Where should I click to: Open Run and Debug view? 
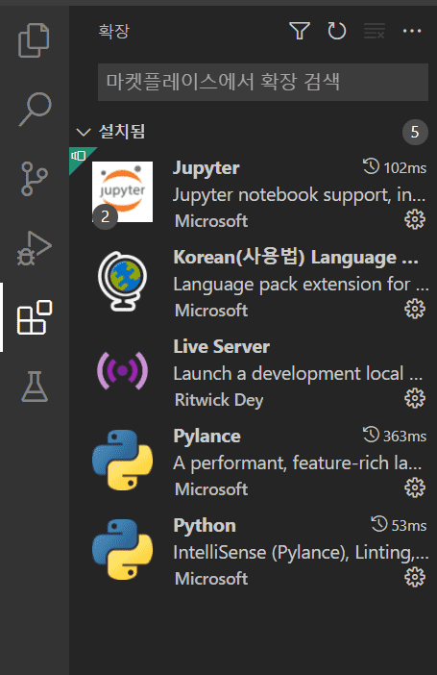[34, 248]
